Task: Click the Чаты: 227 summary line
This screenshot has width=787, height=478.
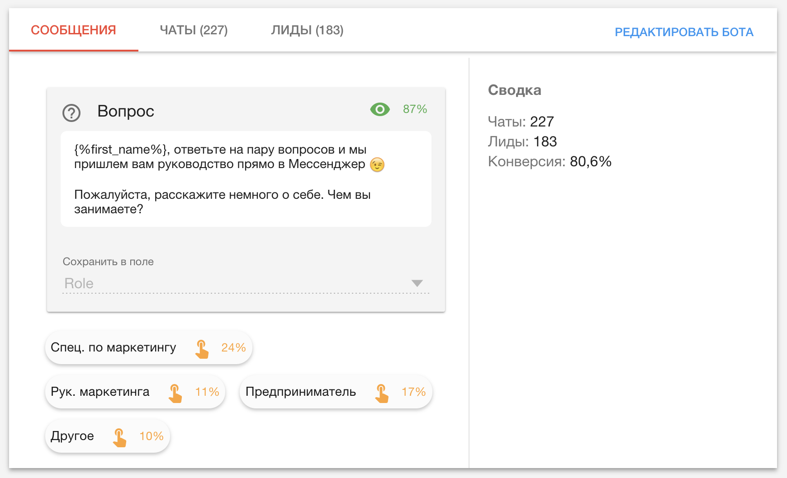Action: (x=521, y=122)
